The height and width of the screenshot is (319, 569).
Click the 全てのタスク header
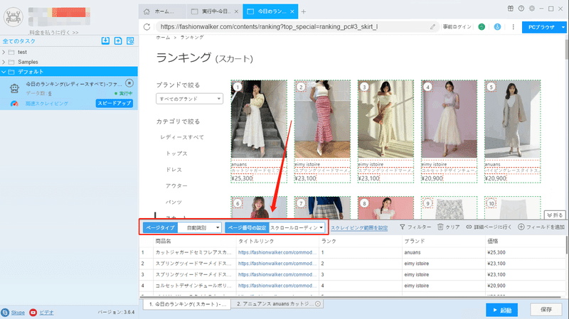(19, 41)
